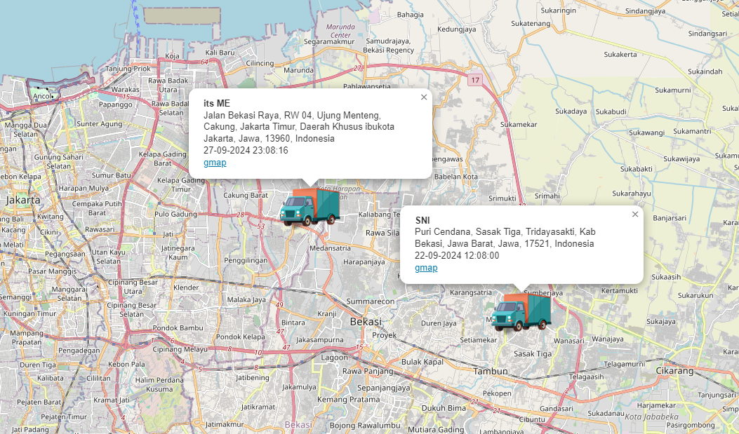Open the gmap link in the its ME popup
This screenshot has width=739, height=434.
click(x=215, y=163)
